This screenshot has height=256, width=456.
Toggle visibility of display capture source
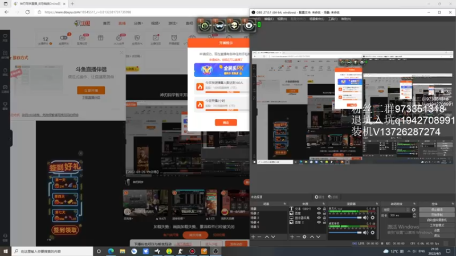tap(319, 218)
